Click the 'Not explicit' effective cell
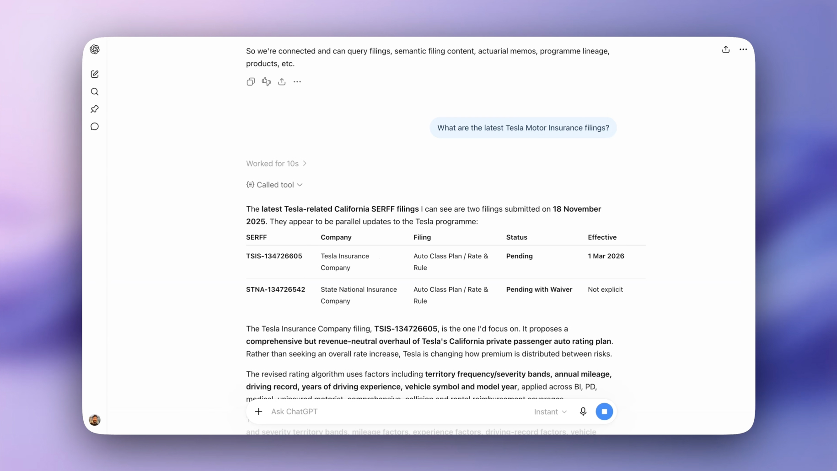Viewport: 837px width, 471px height. point(605,289)
